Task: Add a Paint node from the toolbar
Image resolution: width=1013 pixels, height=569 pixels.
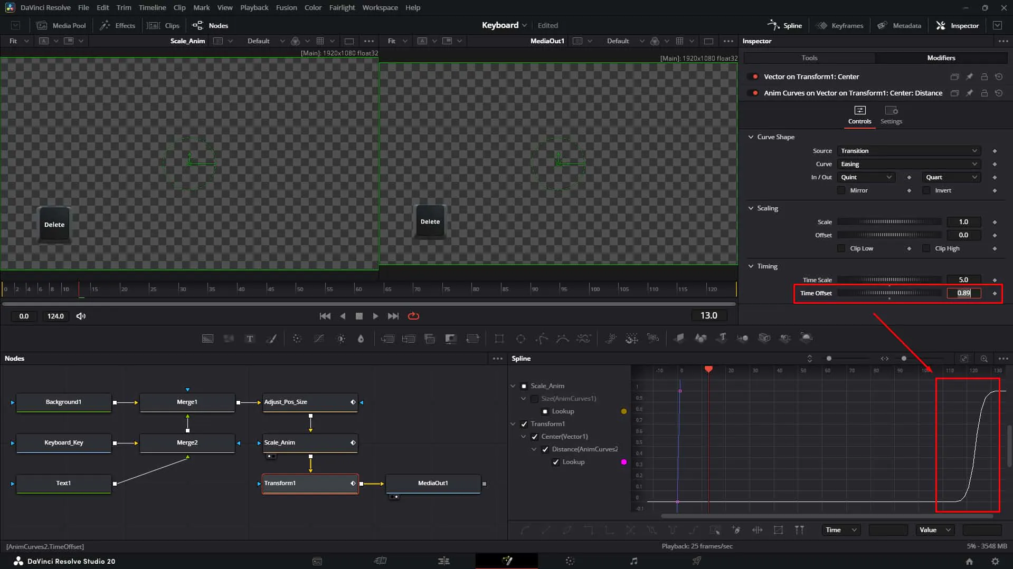Action: tap(271, 339)
